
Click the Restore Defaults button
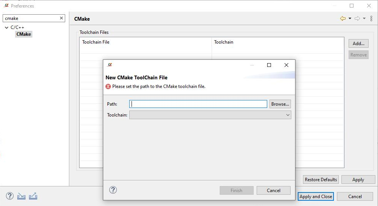click(x=321, y=180)
